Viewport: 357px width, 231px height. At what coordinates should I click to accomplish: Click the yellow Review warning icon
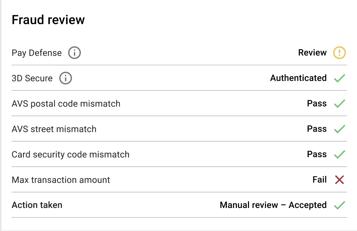[339, 53]
